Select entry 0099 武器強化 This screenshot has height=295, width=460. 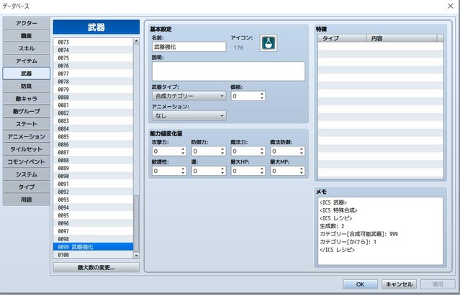93,247
